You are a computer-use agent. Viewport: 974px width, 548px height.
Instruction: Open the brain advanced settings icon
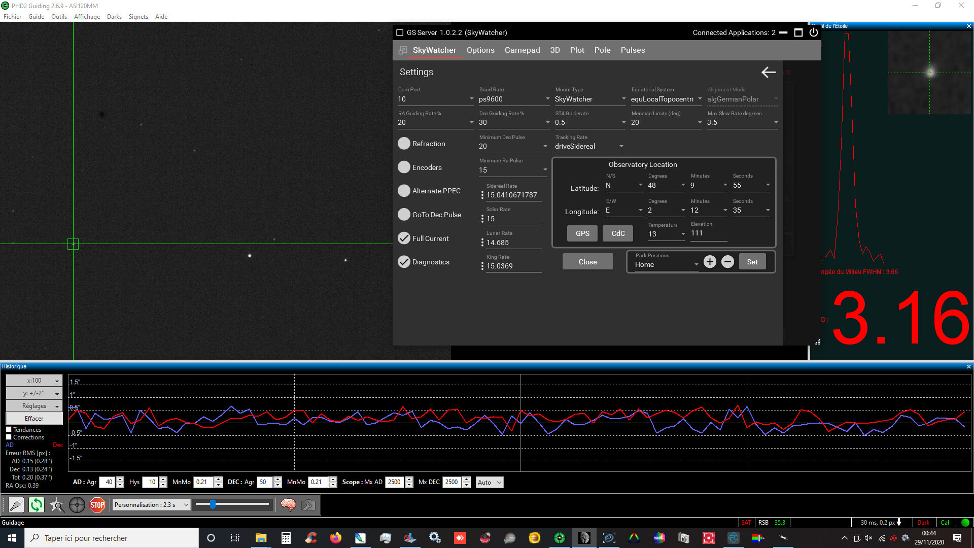coord(288,505)
